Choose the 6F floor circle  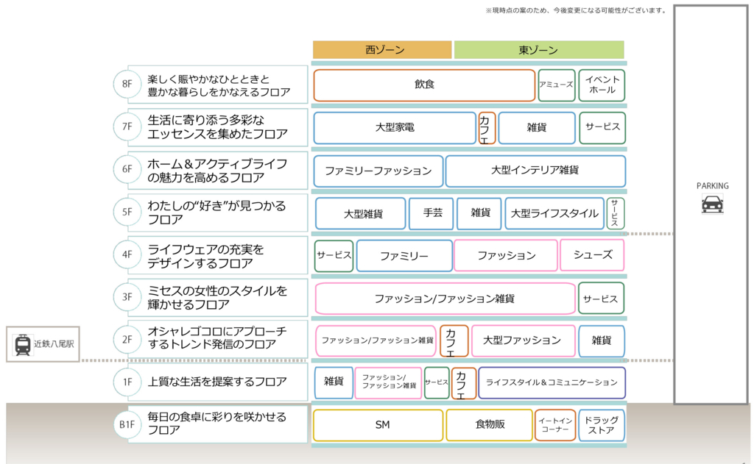(127, 169)
